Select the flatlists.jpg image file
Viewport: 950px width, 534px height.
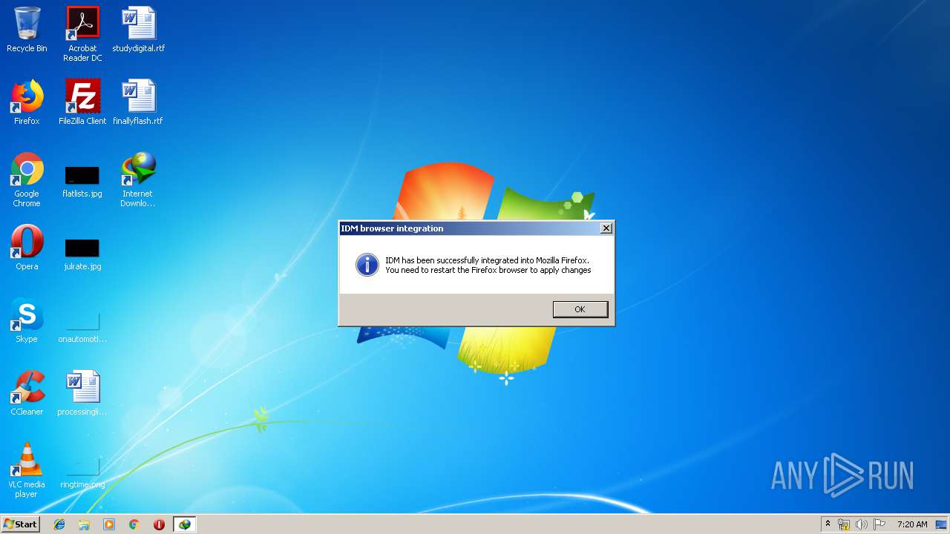[x=82, y=182]
